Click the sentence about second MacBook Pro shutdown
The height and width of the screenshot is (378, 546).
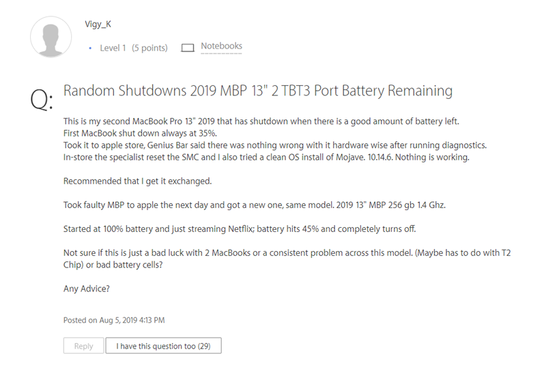pos(261,121)
